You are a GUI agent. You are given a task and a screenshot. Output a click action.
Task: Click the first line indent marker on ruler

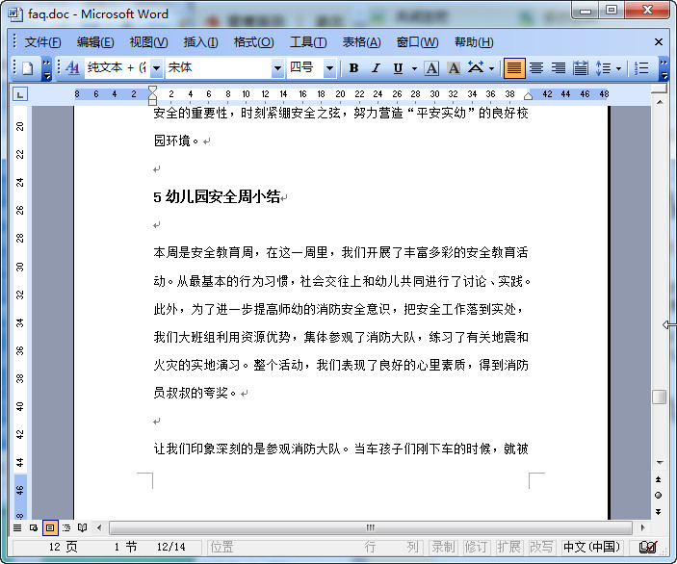click(152, 90)
